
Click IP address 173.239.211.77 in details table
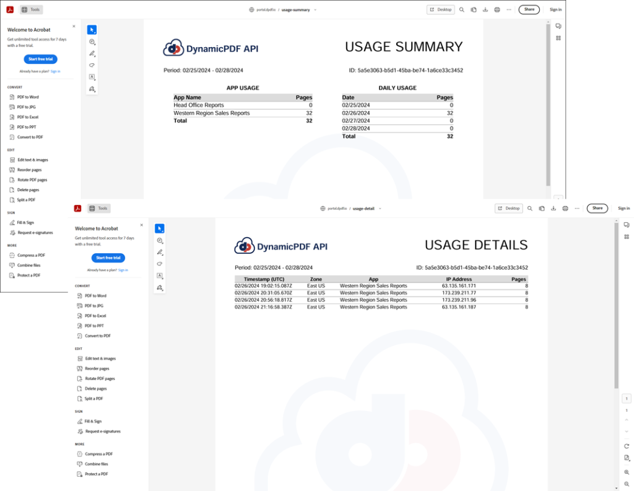pos(459,293)
